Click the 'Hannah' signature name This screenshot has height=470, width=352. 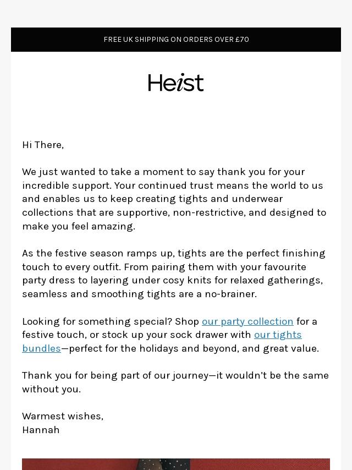[41, 430]
